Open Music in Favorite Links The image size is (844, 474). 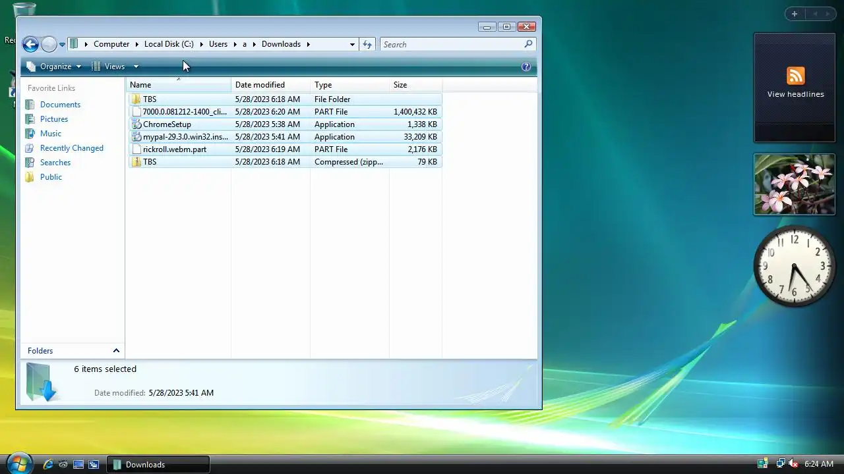(51, 134)
